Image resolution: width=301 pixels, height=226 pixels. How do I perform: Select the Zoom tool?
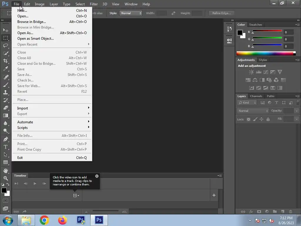click(x=6, y=178)
